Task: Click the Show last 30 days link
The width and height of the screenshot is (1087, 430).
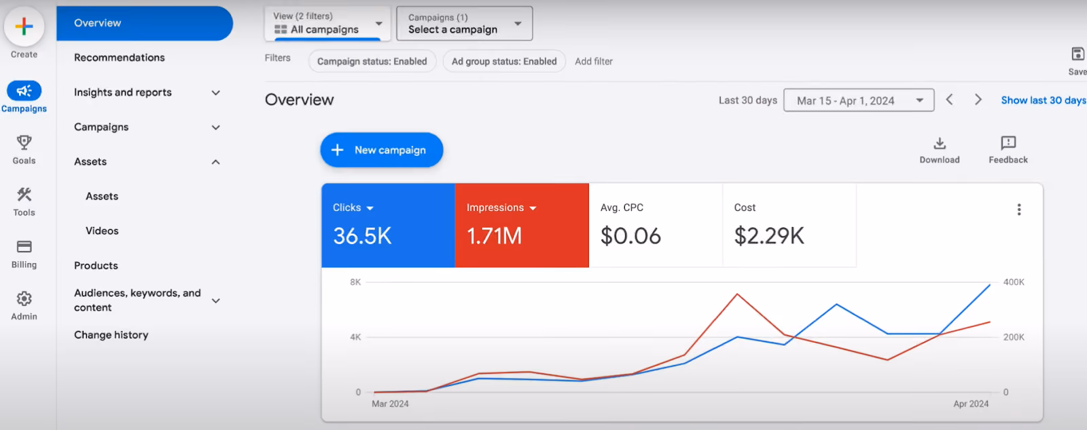Action: 1044,100
